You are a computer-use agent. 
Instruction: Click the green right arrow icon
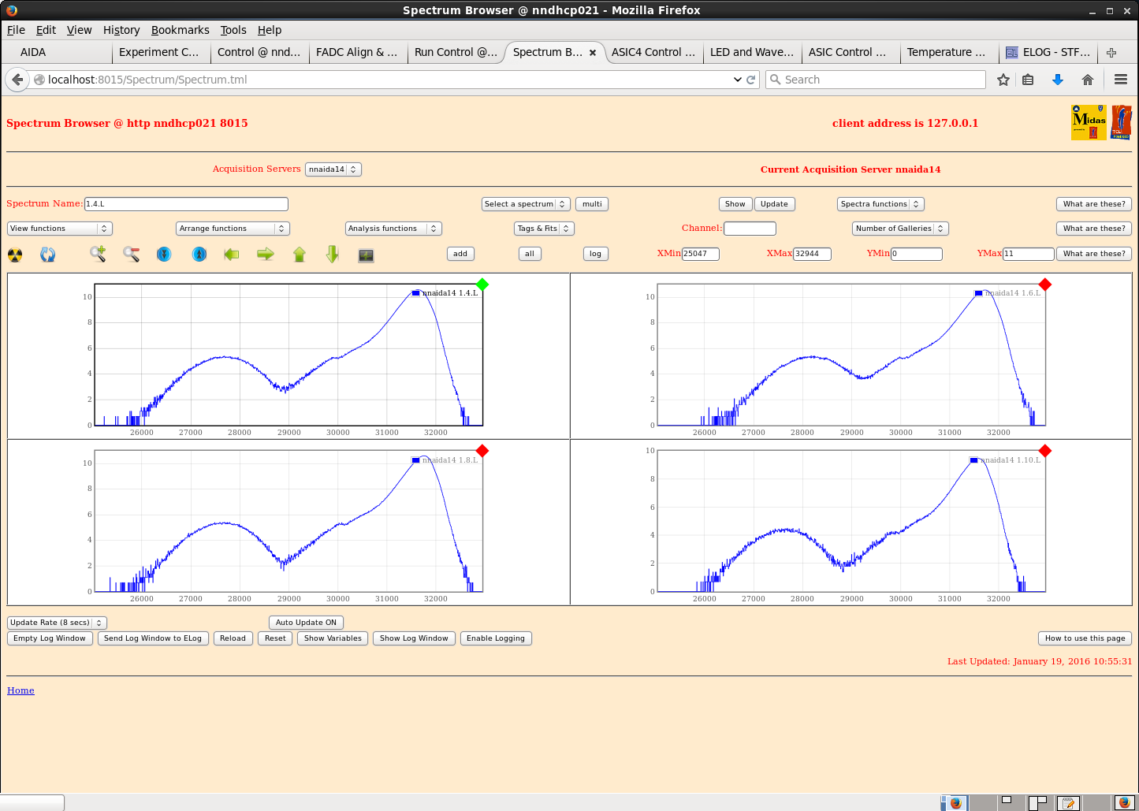(x=266, y=254)
